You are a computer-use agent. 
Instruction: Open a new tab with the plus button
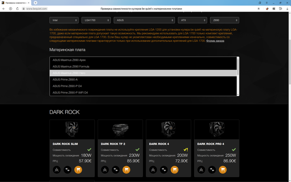(x=35, y=2)
